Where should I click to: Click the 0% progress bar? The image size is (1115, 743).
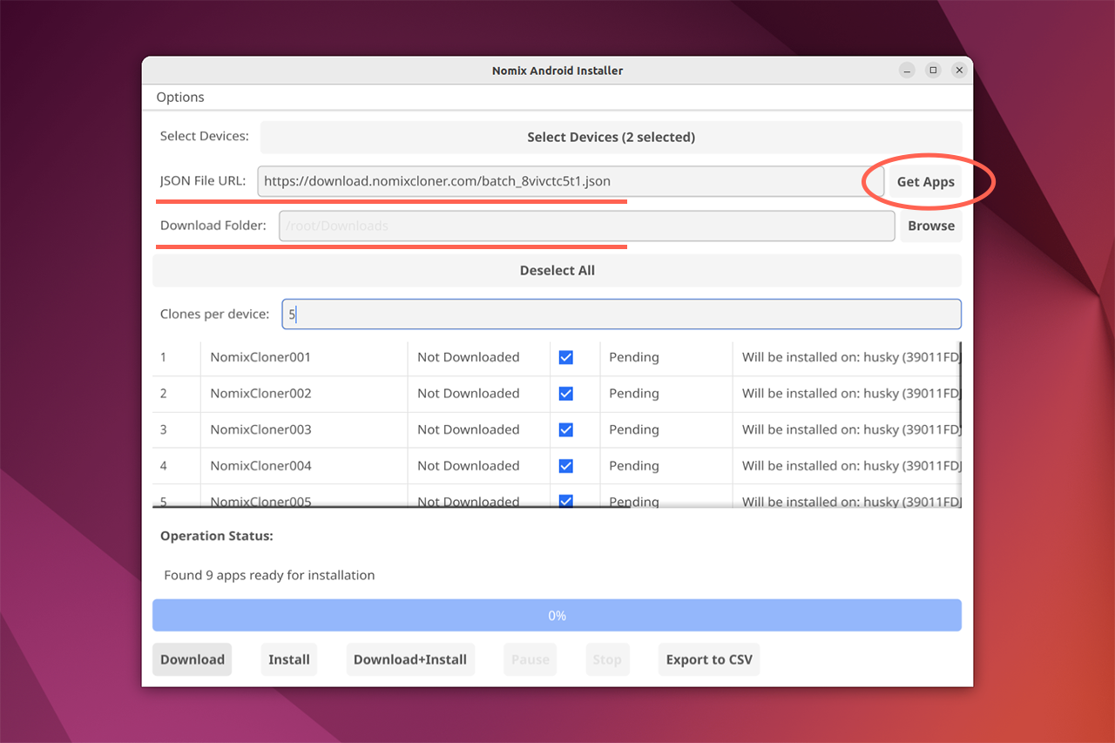click(x=557, y=616)
